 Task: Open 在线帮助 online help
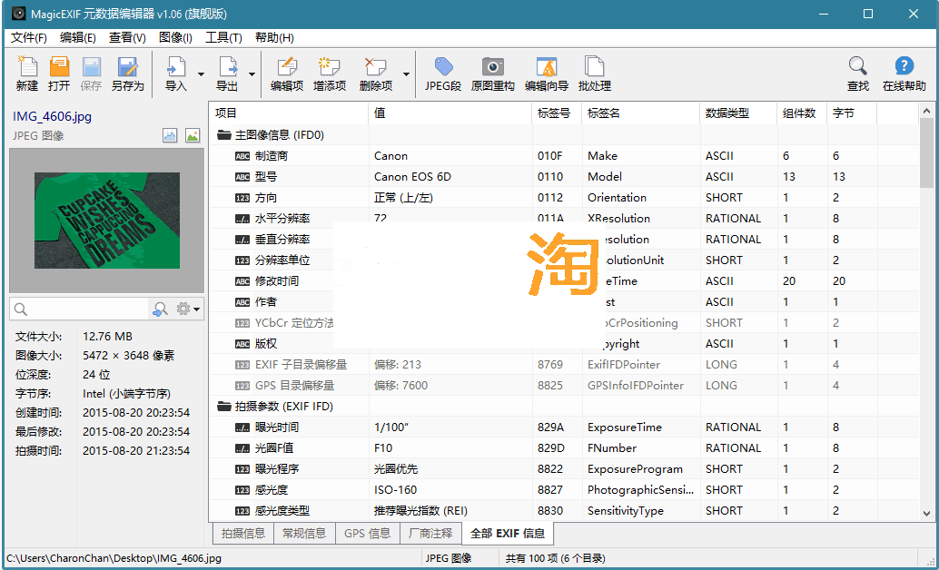(904, 74)
